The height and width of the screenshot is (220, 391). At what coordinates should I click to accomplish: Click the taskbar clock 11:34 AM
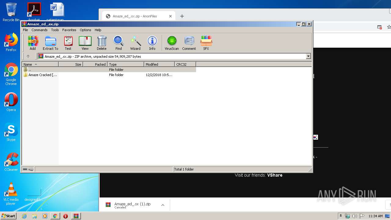point(375,216)
